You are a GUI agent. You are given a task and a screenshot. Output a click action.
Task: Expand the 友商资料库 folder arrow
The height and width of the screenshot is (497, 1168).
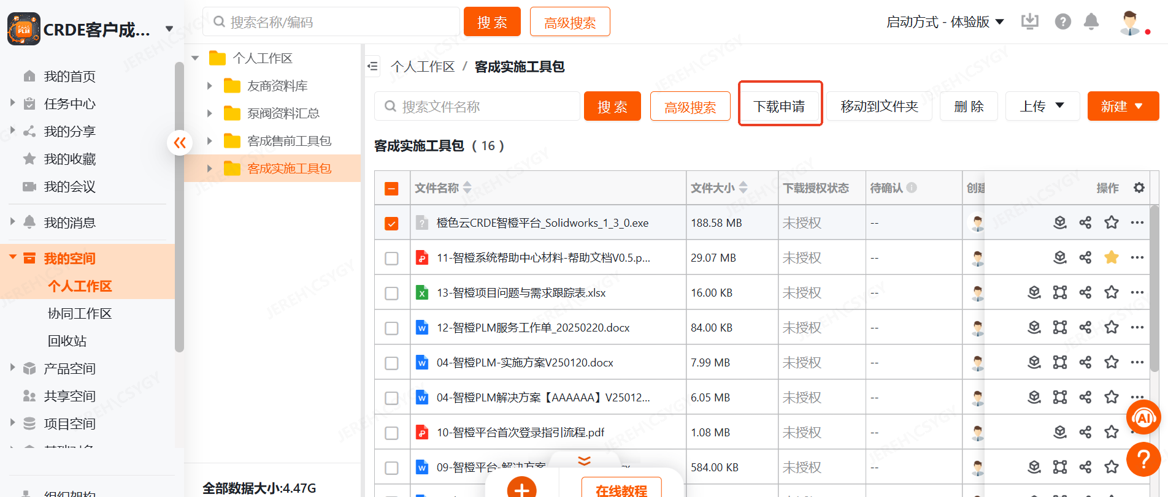coord(210,86)
